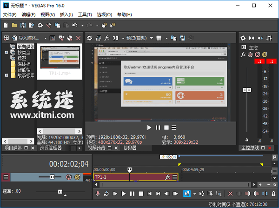279x208 pixels.
Task: Open the Master FX icon
Action: (x=243, y=54)
